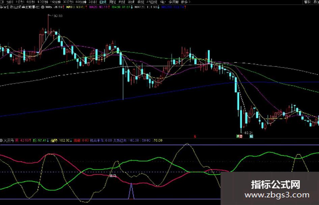Open the indicator settings gear beside MA5
Screen dimensions: 319x205
coord(43,7)
